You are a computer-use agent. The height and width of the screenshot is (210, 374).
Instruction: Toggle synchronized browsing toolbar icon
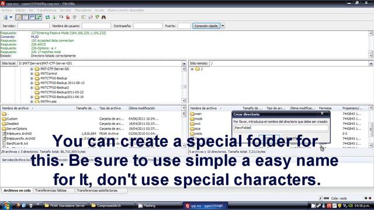(x=97, y=17)
